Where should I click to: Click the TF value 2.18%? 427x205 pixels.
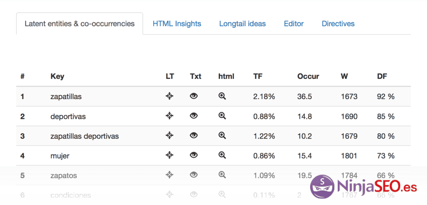pyautogui.click(x=264, y=96)
